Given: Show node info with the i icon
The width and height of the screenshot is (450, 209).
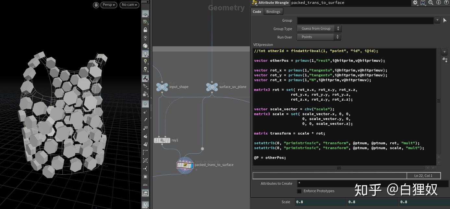Looking at the screenshot, I should (x=438, y=3).
